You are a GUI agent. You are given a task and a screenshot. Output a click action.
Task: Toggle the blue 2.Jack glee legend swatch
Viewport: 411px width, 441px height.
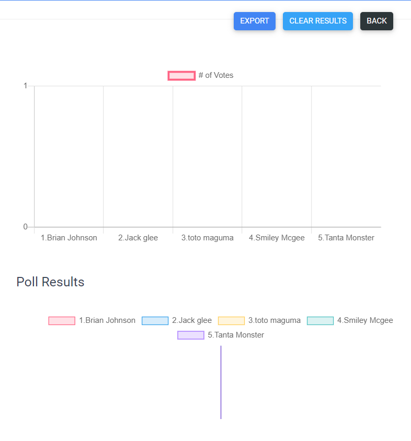point(155,321)
